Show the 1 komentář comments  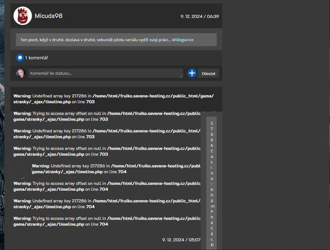pos(37,58)
